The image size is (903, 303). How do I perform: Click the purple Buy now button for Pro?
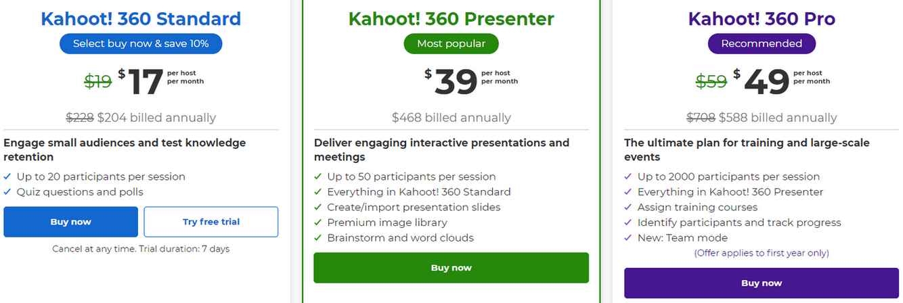[762, 283]
